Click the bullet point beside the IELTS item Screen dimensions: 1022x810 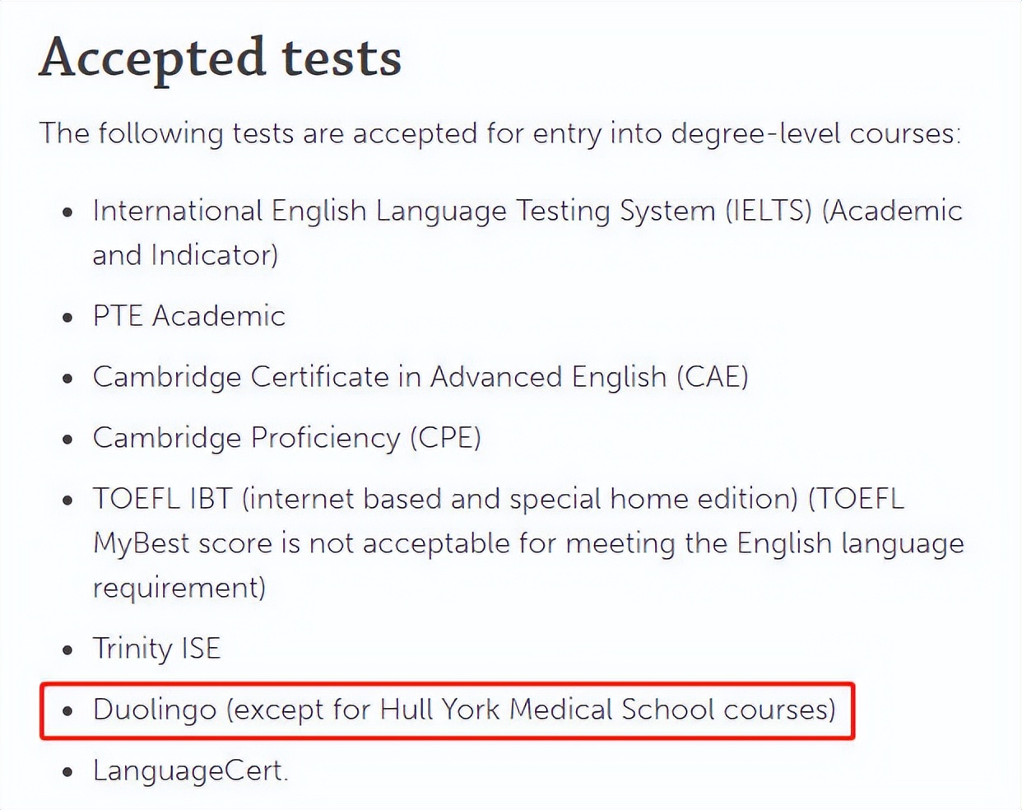67,212
